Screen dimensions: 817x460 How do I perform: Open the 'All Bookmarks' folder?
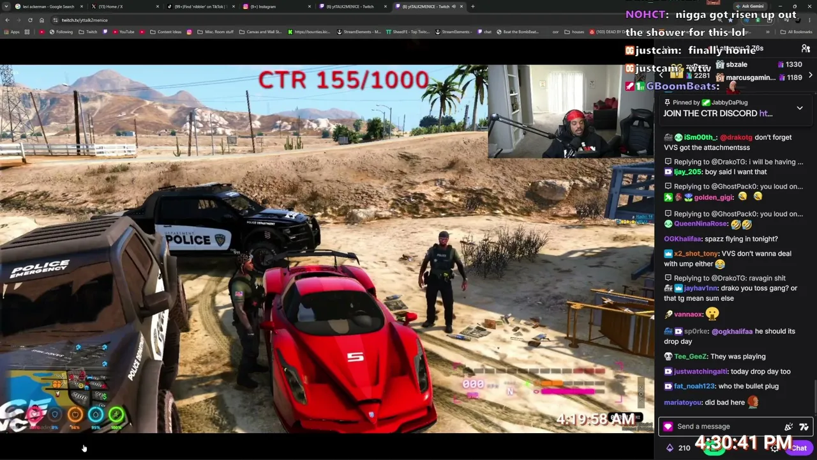[x=797, y=32]
